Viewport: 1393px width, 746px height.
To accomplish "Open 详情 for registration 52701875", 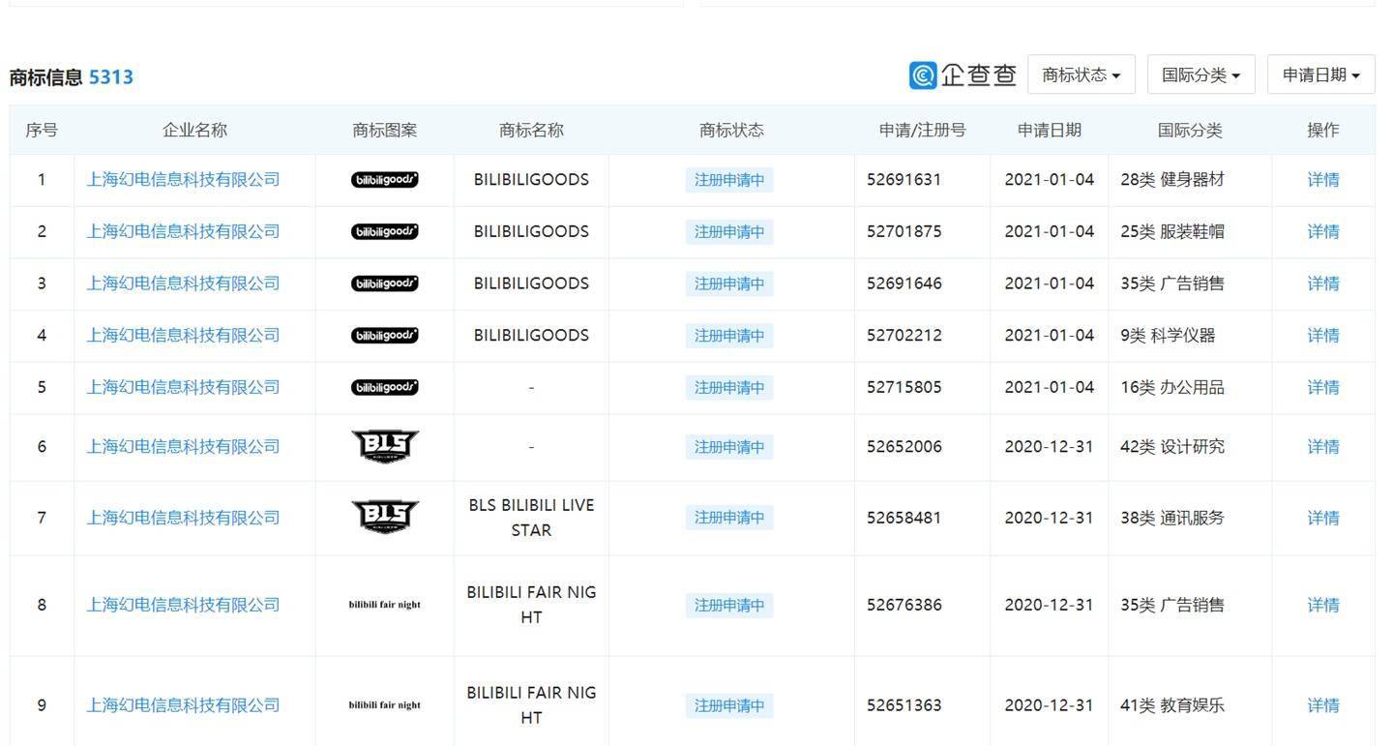I will [x=1323, y=231].
